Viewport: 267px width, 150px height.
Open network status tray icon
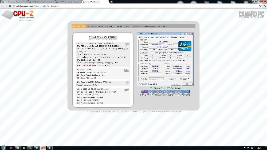coord(248,148)
